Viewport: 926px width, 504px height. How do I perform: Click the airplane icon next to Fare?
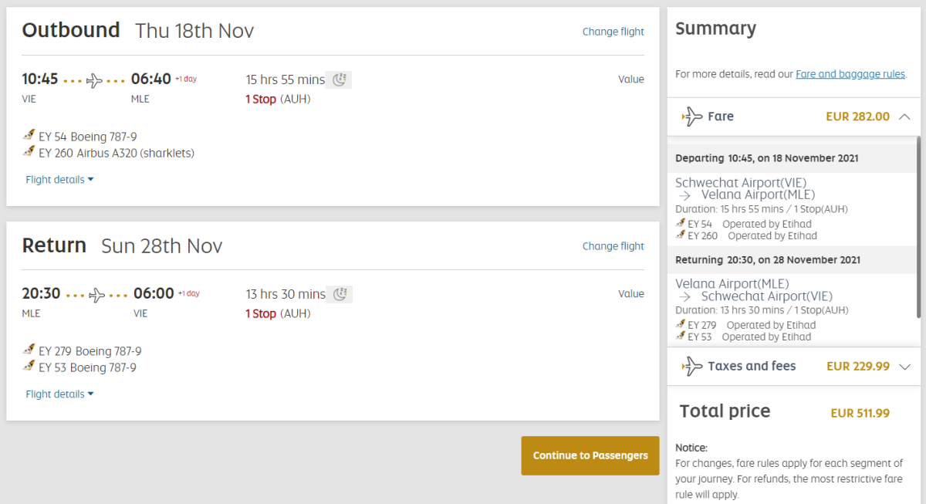[x=692, y=117]
